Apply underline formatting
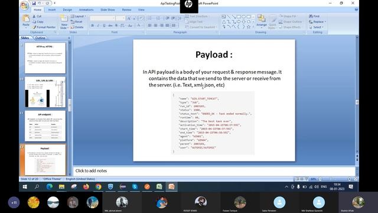The height and width of the screenshot is (213, 378). tap(104, 25)
